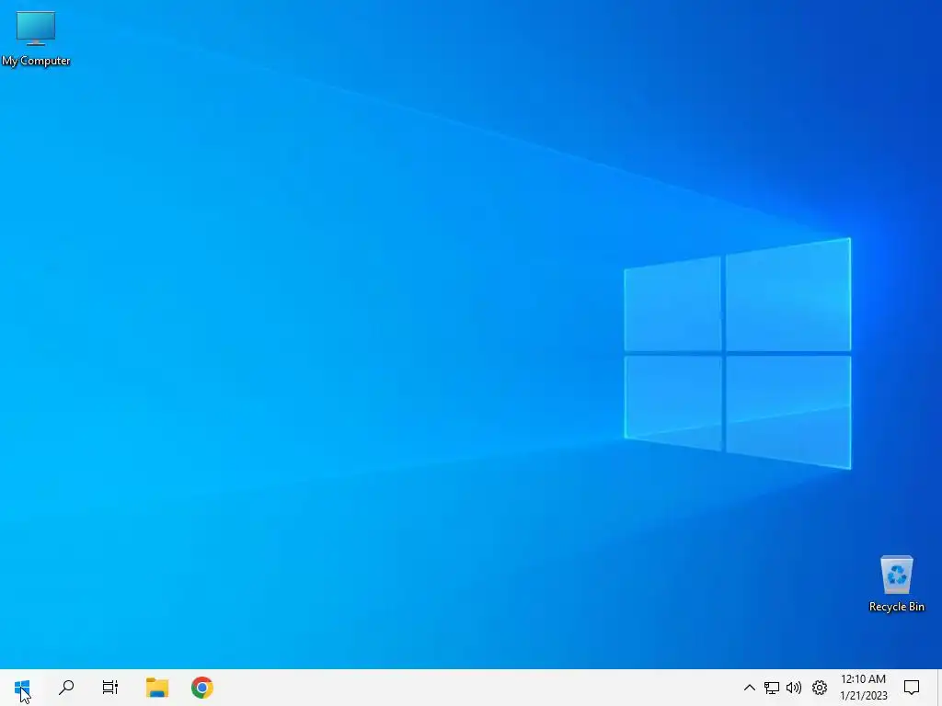Launch File Explorer from taskbar
Screen dimensions: 942x706
[157, 688]
